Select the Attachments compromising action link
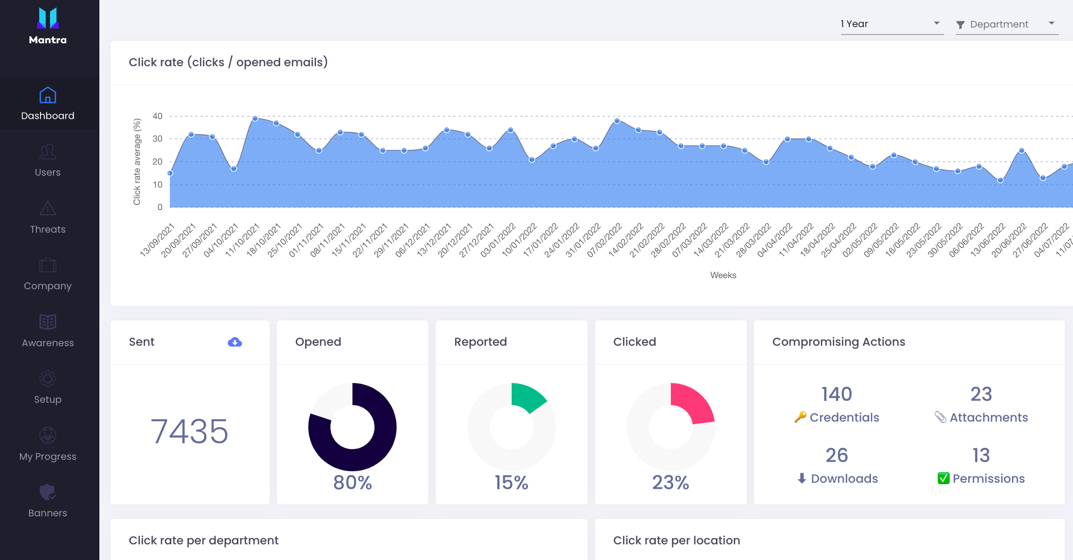This screenshot has width=1073, height=560. click(x=989, y=417)
